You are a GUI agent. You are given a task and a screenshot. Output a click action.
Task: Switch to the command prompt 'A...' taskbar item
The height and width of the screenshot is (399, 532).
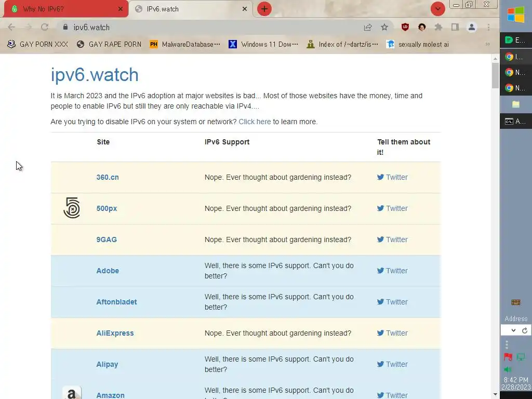point(516,121)
